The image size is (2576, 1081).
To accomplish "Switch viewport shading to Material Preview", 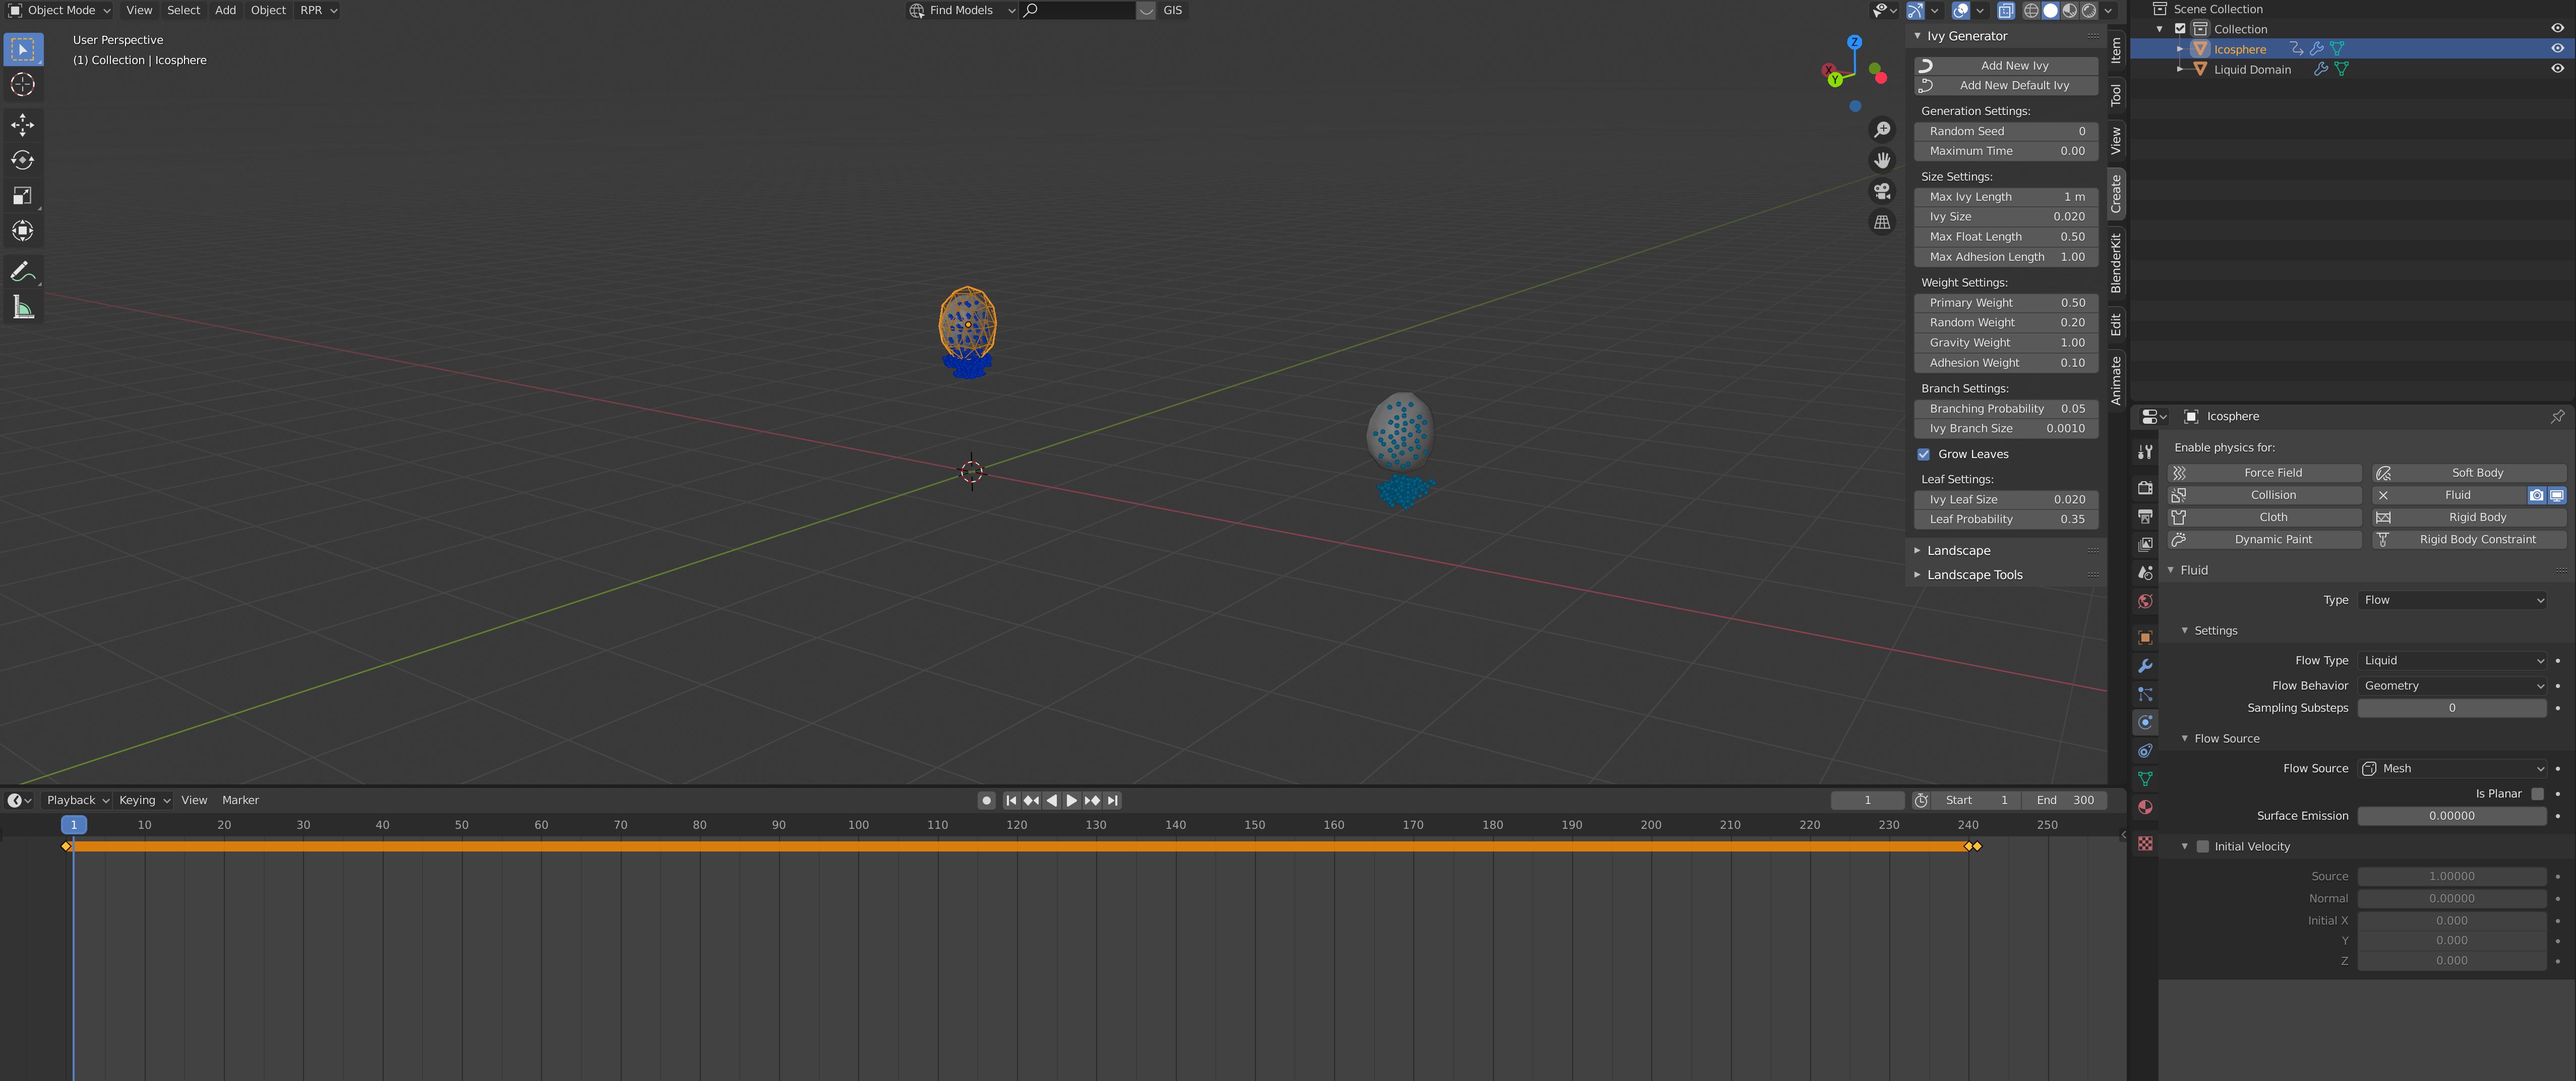I will [2070, 10].
